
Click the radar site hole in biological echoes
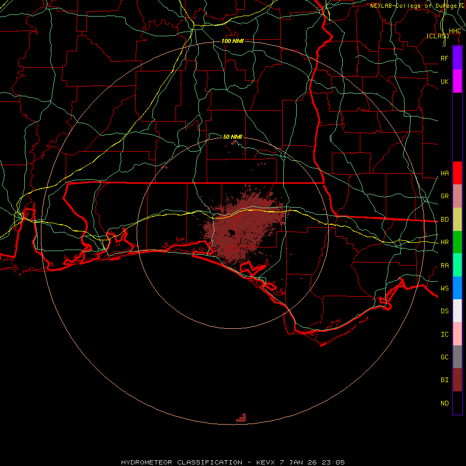[231, 232]
